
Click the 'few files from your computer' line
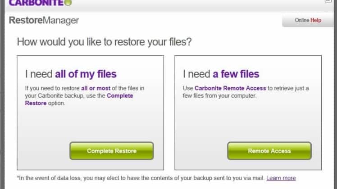(x=219, y=96)
